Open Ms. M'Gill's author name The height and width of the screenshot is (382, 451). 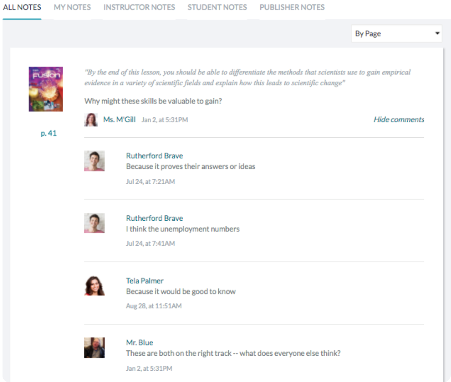(x=119, y=120)
